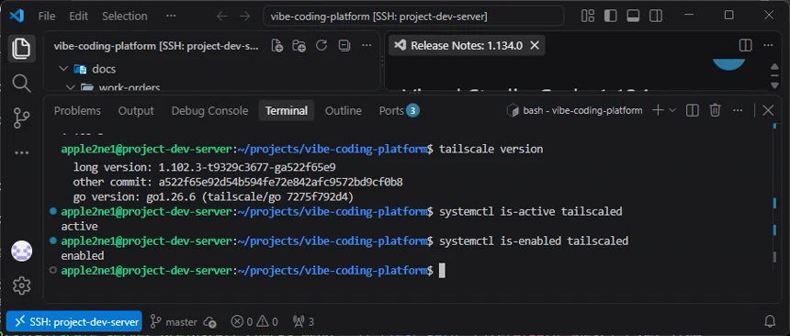
Task: Open terminal panel more actions ellipsis
Action: (738, 110)
